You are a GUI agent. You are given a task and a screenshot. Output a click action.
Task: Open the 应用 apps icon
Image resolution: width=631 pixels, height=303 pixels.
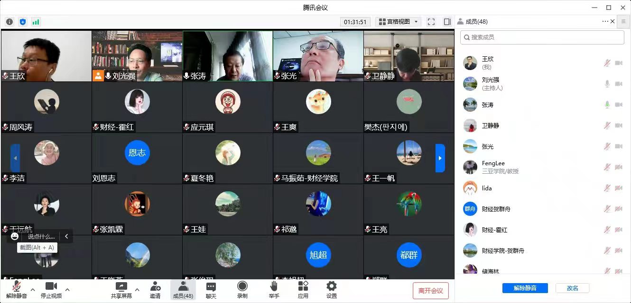coord(303,290)
